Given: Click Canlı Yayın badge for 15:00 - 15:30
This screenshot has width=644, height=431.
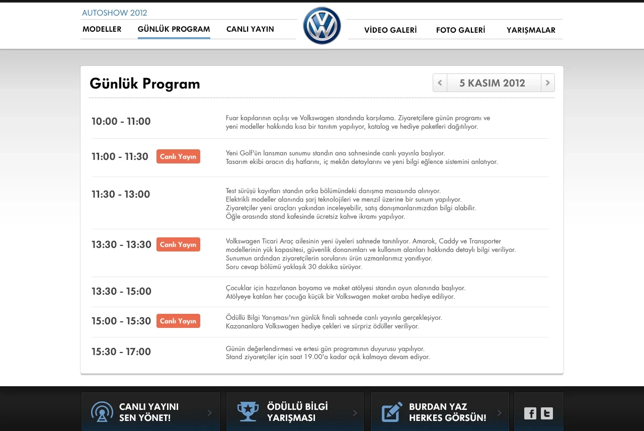Looking at the screenshot, I should (178, 321).
